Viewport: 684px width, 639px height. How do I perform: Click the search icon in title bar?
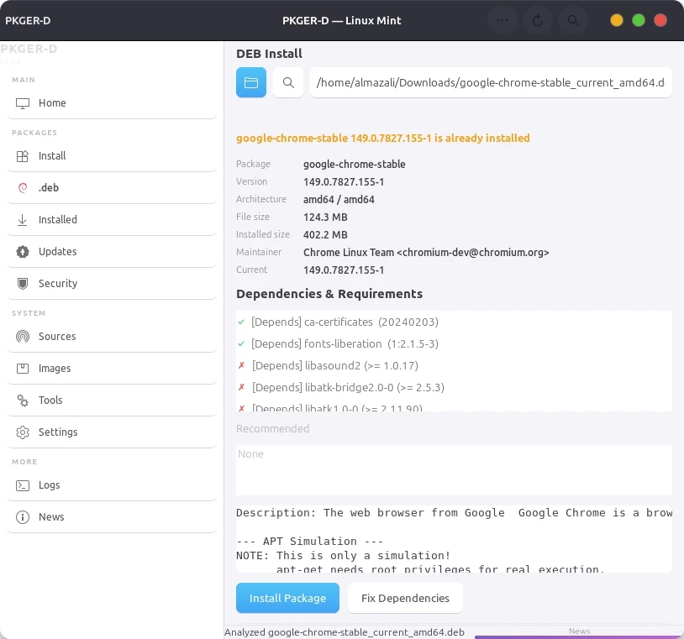pyautogui.click(x=573, y=20)
